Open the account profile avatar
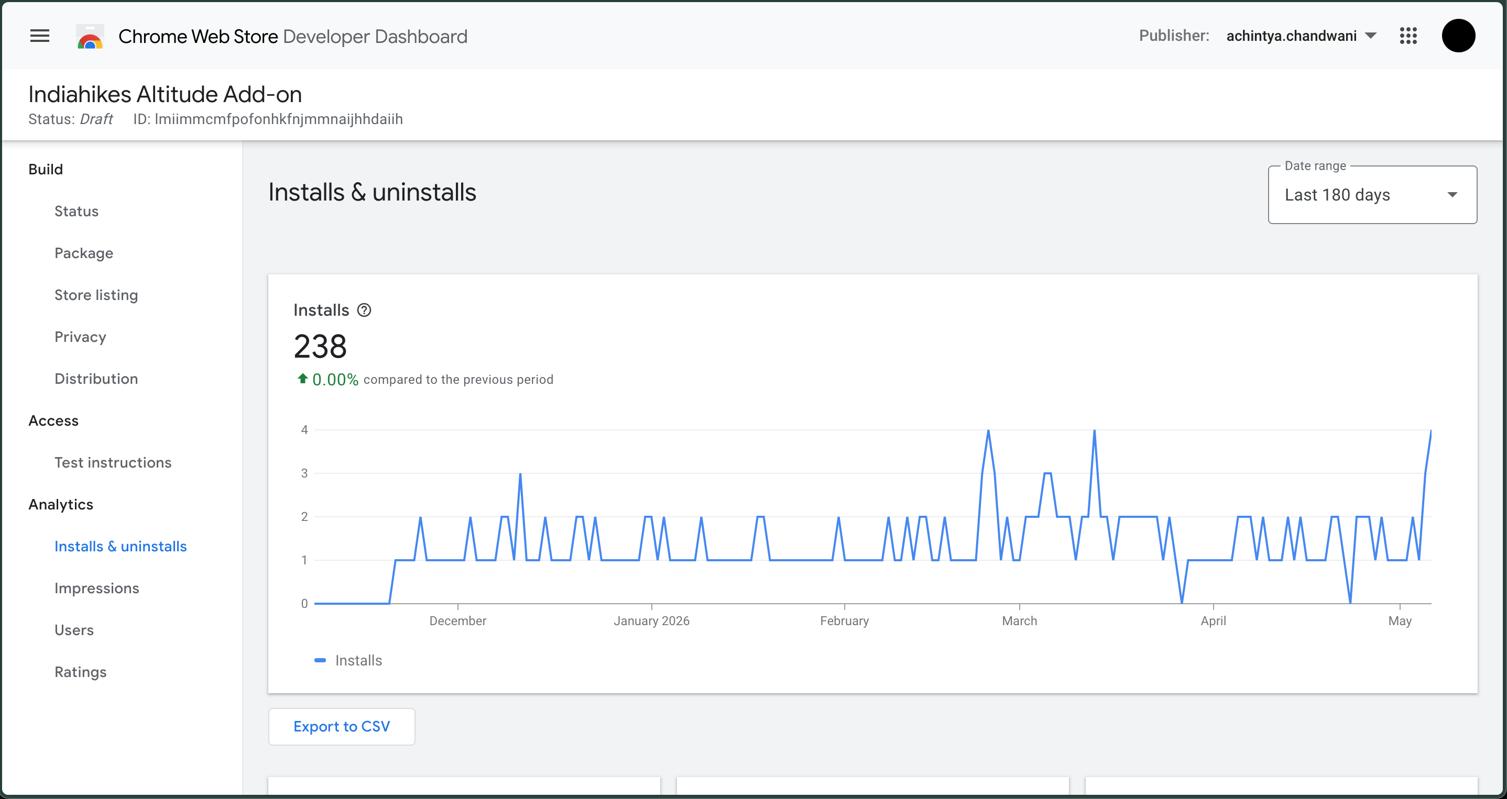This screenshot has height=799, width=1507. tap(1458, 36)
